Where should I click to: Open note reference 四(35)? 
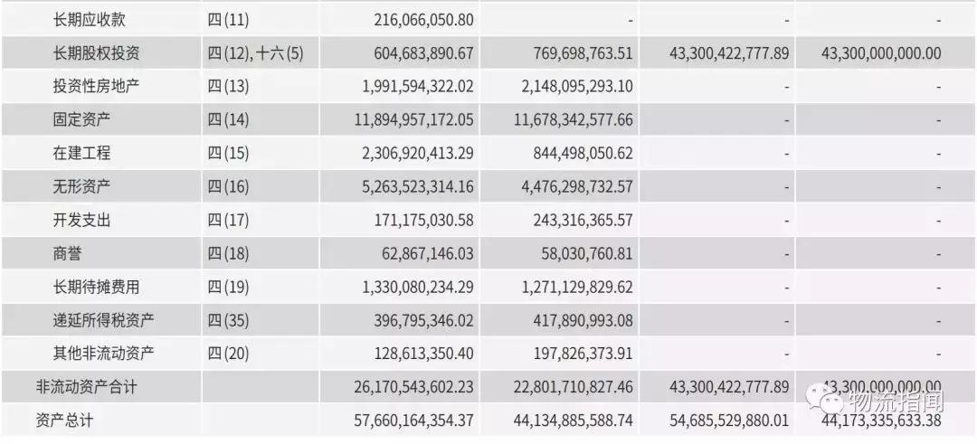[x=228, y=320]
